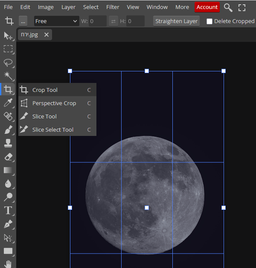Click the top-center crop handle

pyautogui.click(x=147, y=71)
